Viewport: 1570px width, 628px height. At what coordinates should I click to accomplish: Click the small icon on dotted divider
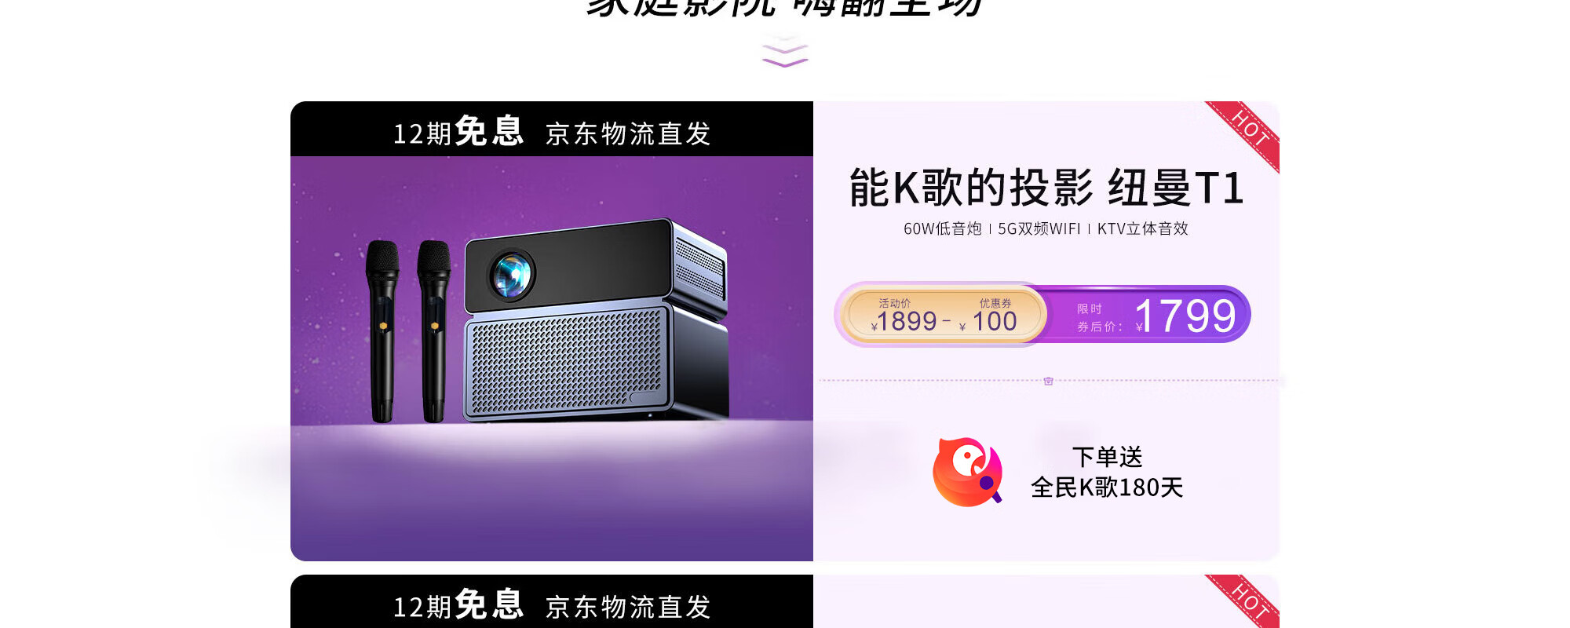[1048, 381]
